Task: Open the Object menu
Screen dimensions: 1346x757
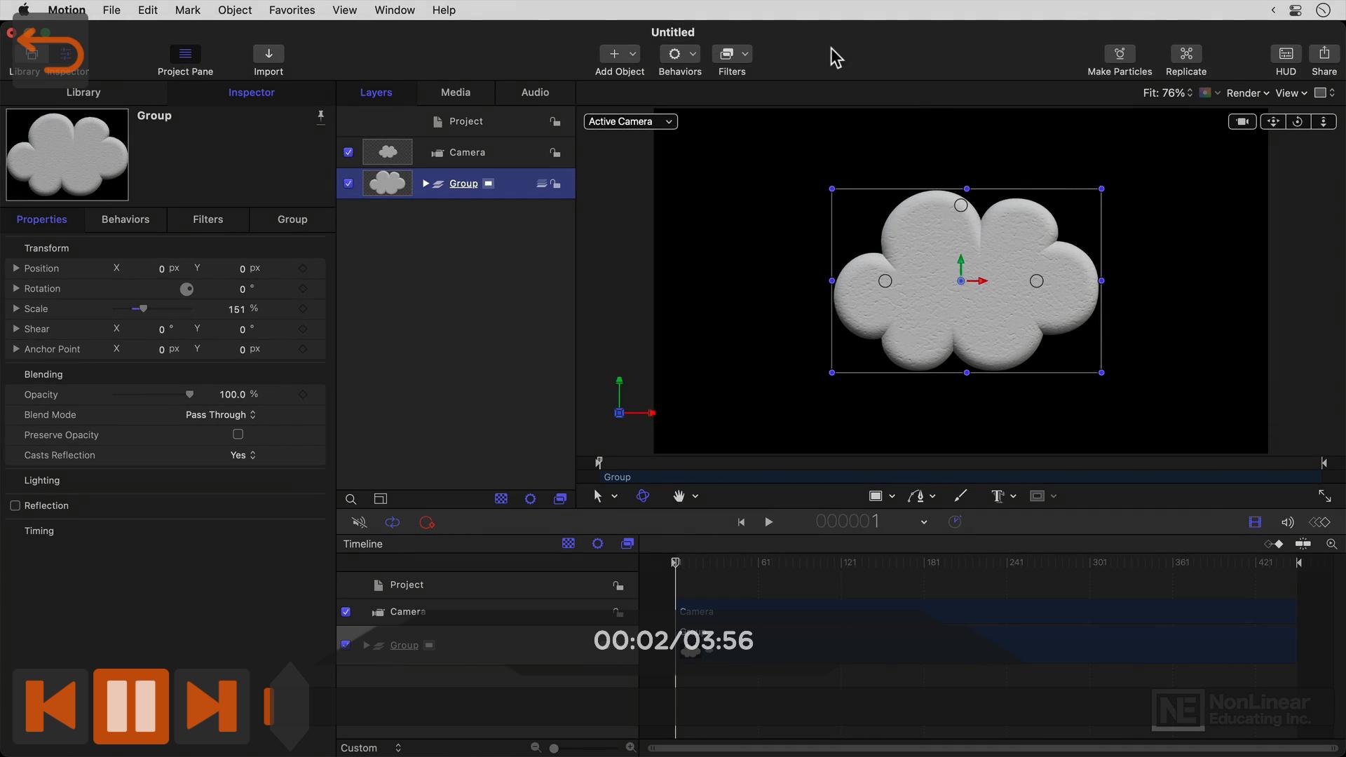Action: click(x=234, y=10)
